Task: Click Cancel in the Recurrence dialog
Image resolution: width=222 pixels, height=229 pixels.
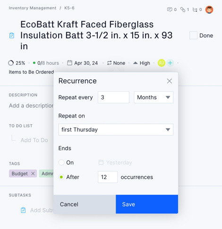Action: click(x=85, y=204)
